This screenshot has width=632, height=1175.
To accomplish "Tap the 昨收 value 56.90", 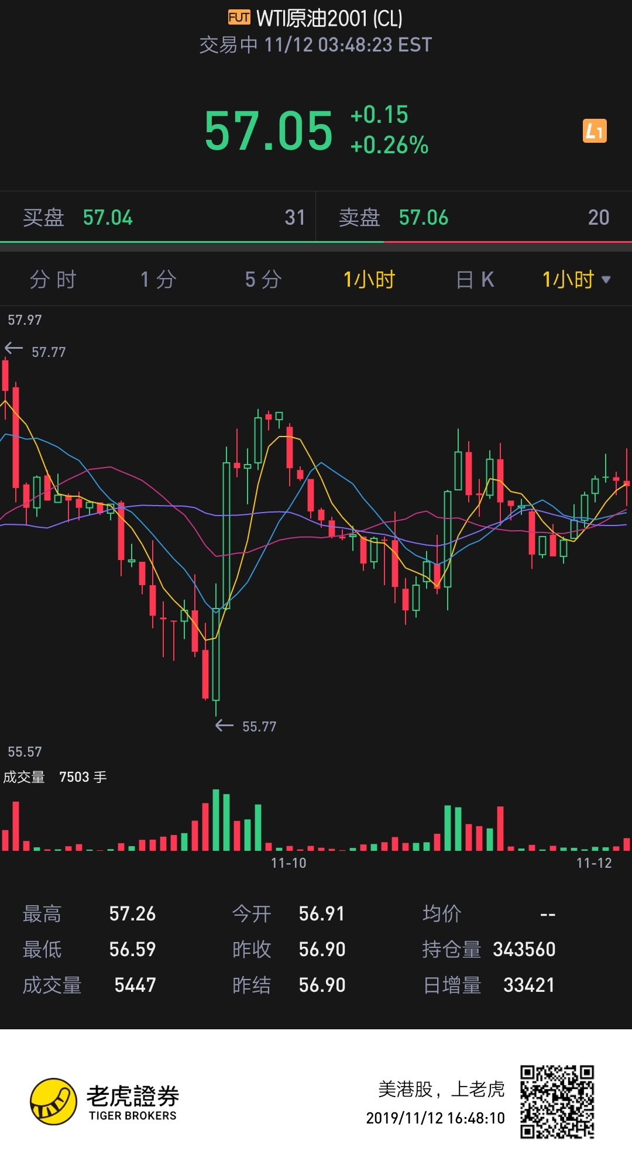I will tap(322, 950).
